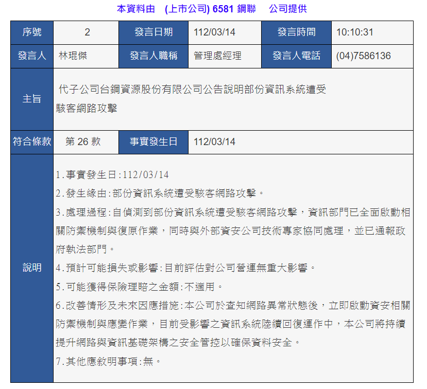Select the clause value 第 26 款
This screenshot has height=389, width=427.
[x=83, y=142]
